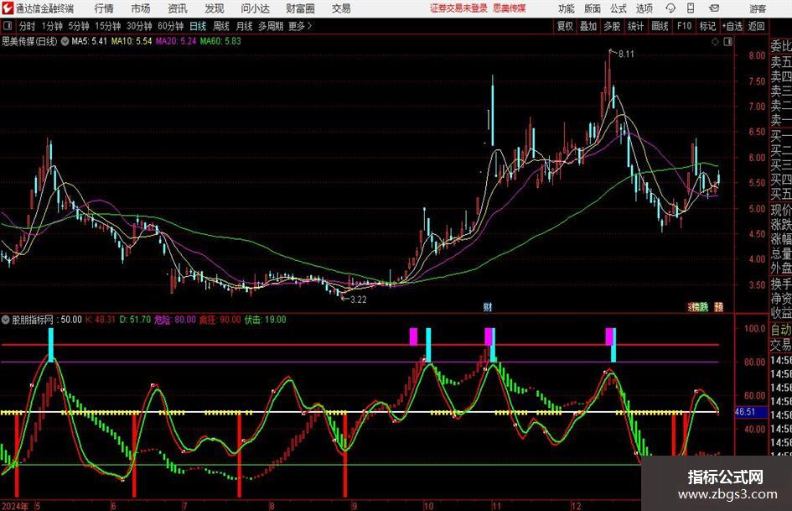Click the 统计 statistics button

tap(635, 26)
